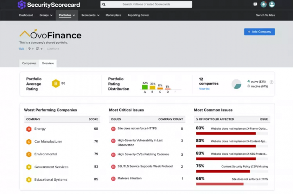
Task: Click Website does not implement X-Frame-Optio... issue
Action: click(239, 128)
